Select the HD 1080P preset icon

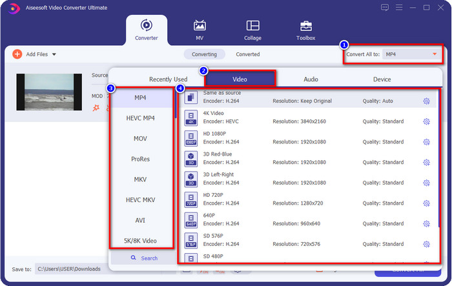pos(191,138)
